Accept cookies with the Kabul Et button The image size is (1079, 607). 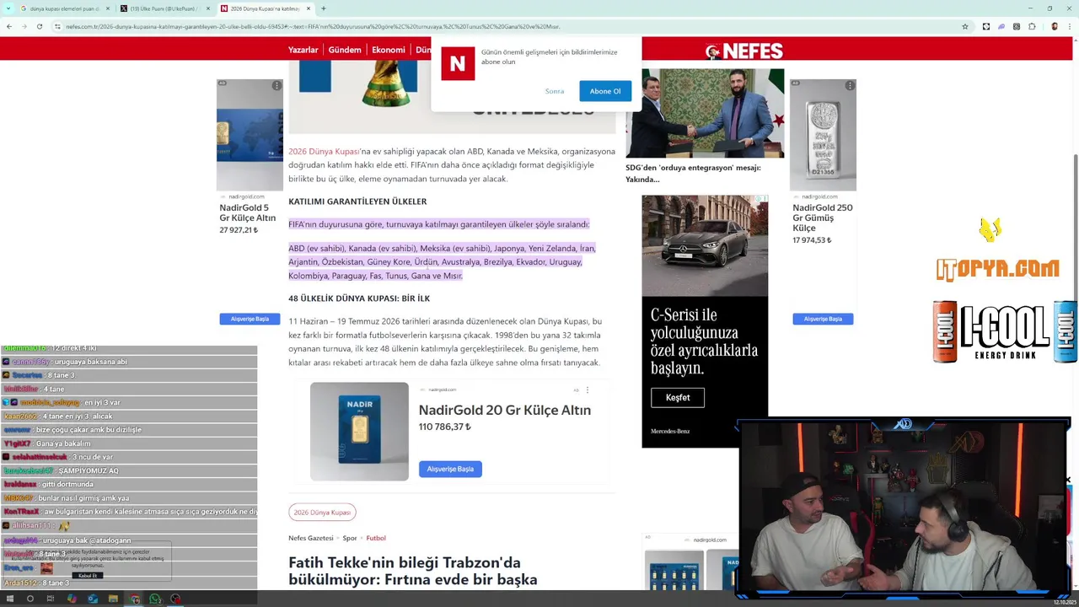point(88,576)
